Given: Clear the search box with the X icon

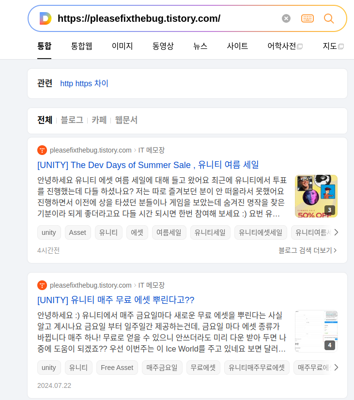Looking at the screenshot, I should (x=286, y=18).
